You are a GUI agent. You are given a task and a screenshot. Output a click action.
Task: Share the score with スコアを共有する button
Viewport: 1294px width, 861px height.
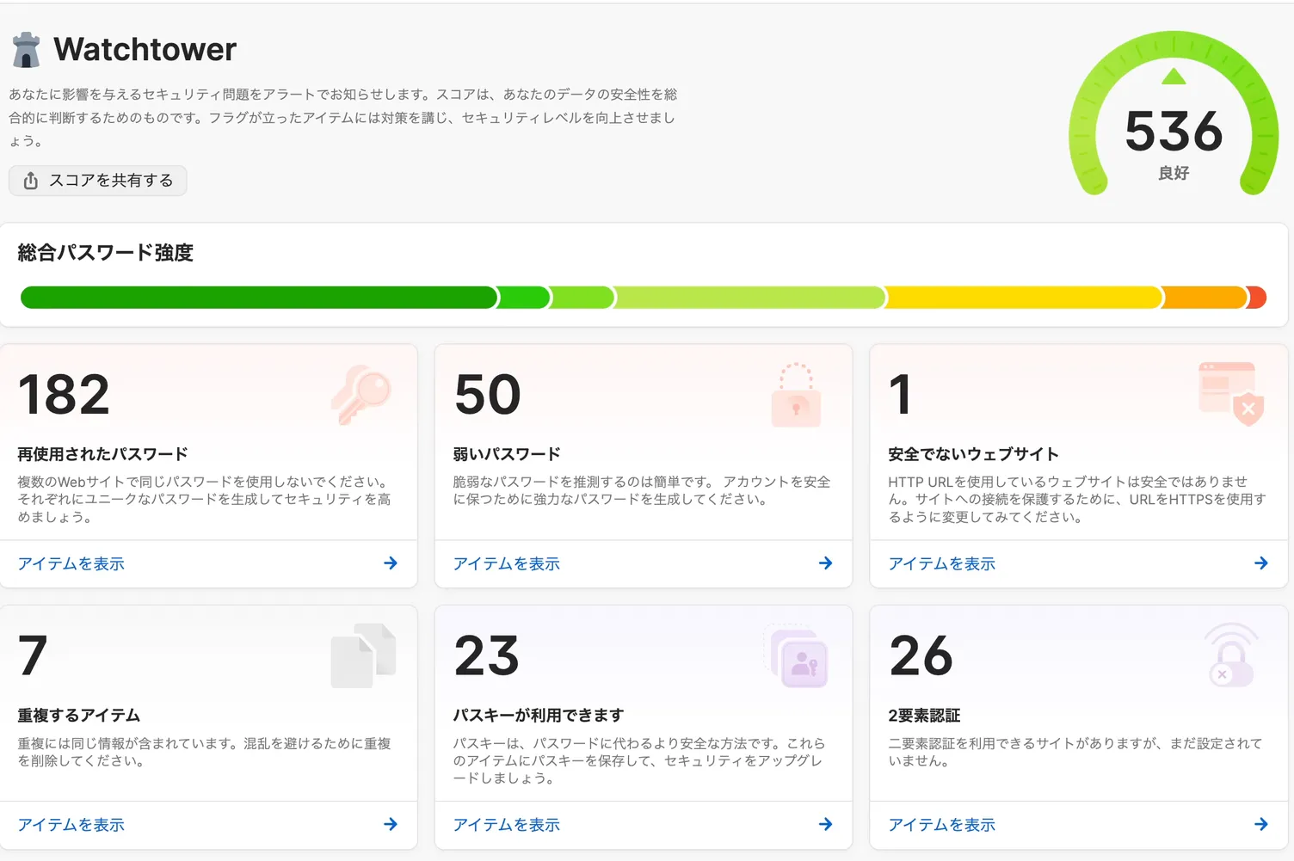[98, 181]
